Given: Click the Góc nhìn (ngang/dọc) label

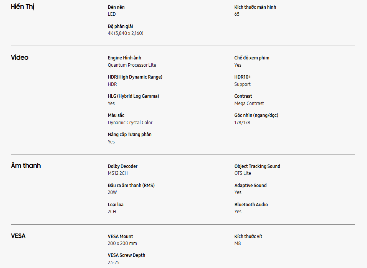Looking at the screenshot, I should [x=256, y=115].
